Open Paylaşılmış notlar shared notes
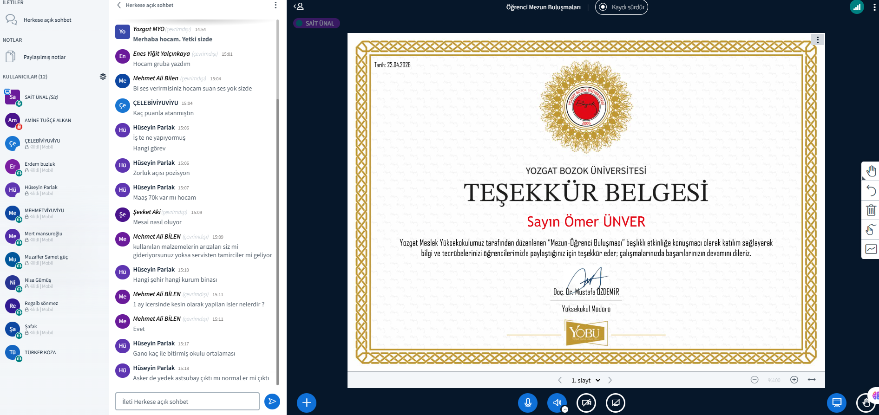 click(x=45, y=57)
